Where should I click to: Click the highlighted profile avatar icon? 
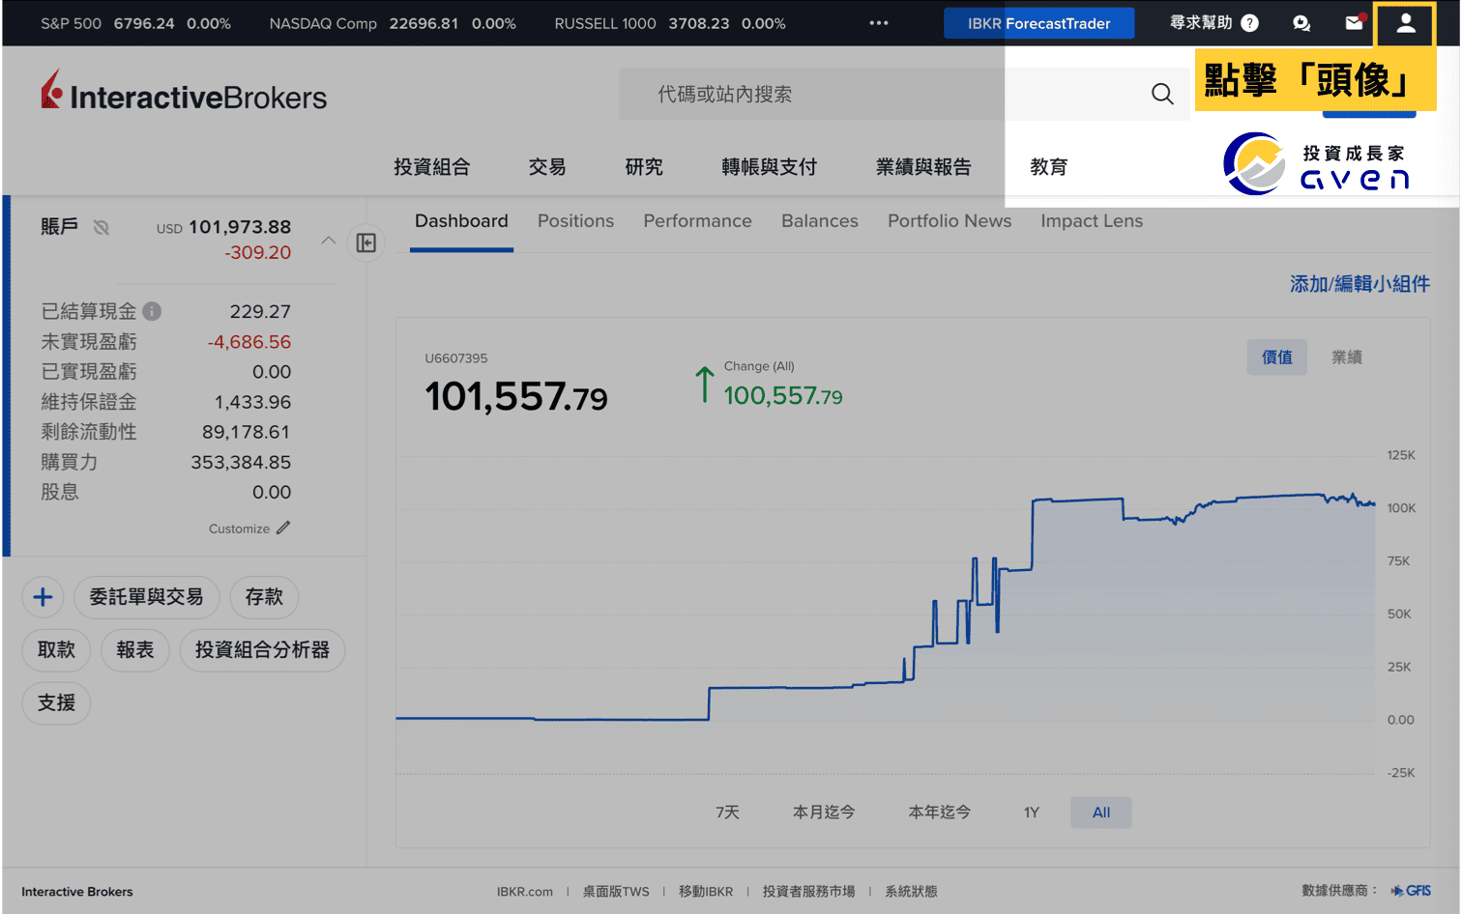1404,25
